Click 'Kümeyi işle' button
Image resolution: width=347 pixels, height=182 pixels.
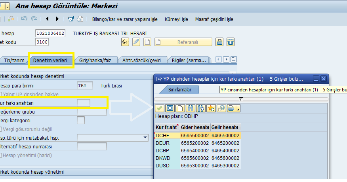click(176, 19)
